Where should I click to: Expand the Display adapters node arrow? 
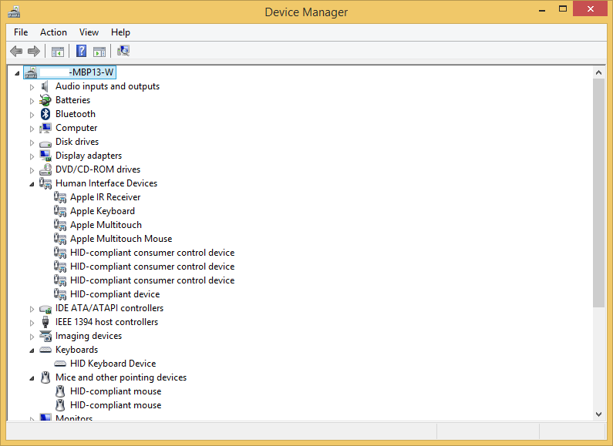coord(32,156)
